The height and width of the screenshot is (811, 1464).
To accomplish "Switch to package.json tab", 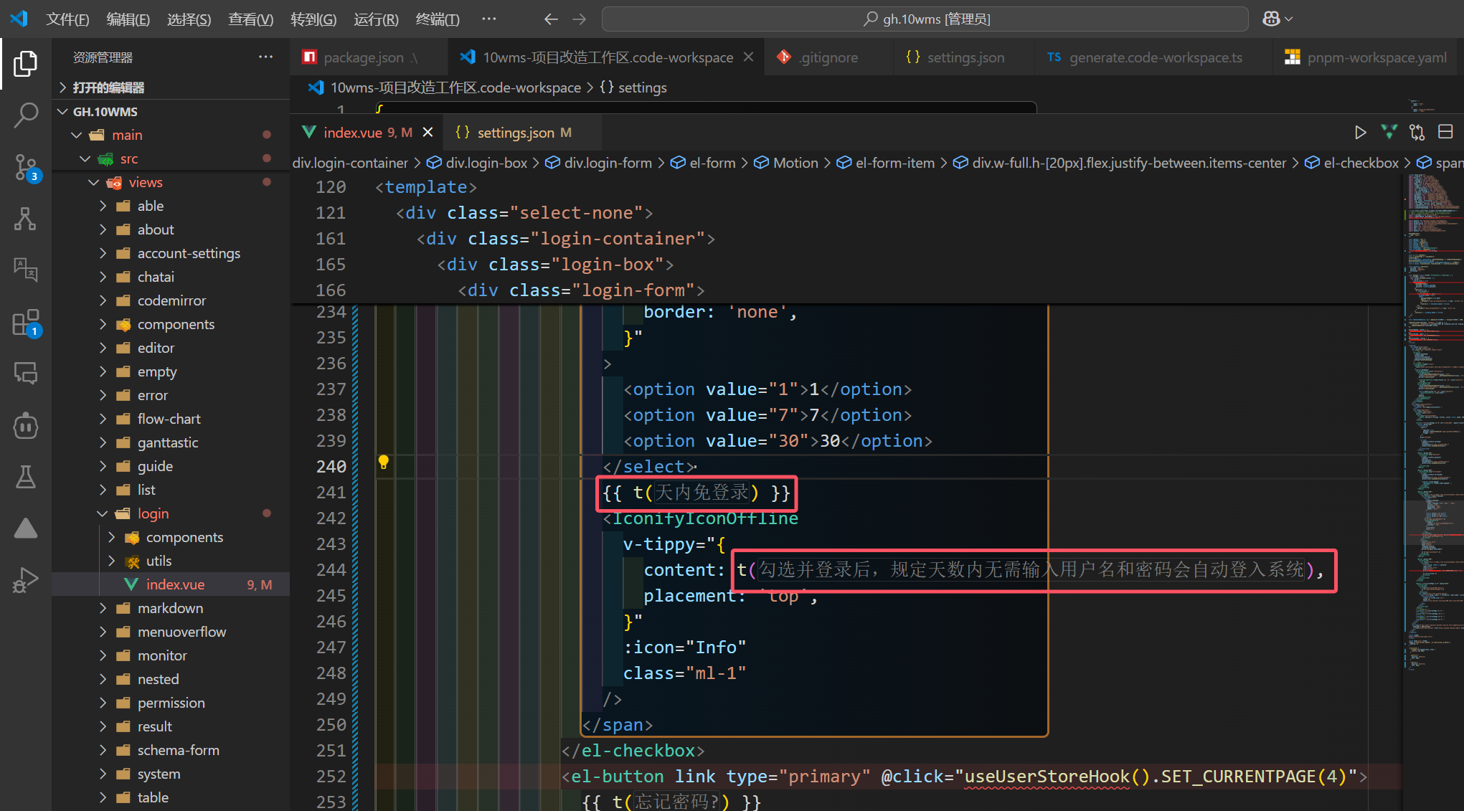I will tap(369, 57).
